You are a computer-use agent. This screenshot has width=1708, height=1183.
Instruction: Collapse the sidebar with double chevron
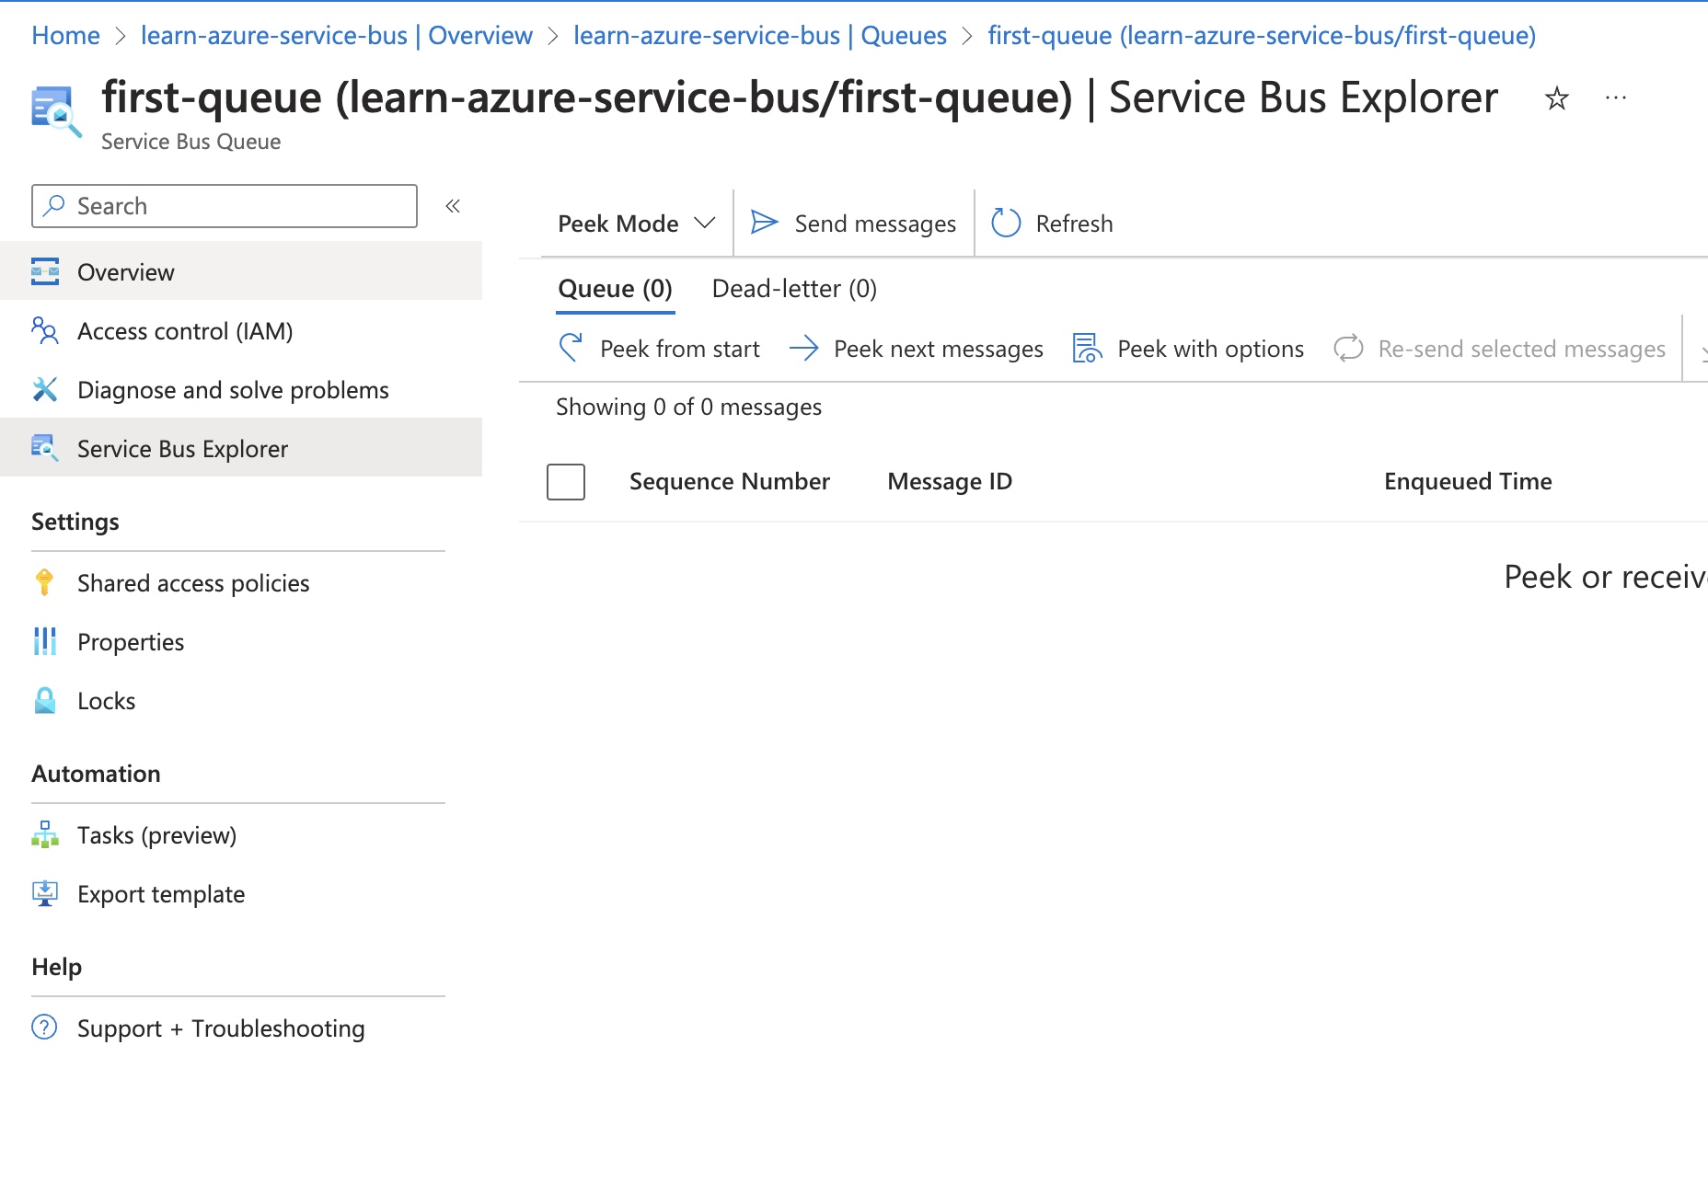click(453, 206)
